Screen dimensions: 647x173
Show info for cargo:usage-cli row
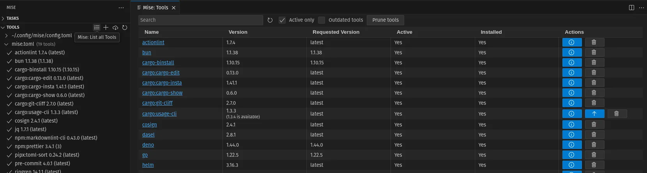[x=572, y=114]
